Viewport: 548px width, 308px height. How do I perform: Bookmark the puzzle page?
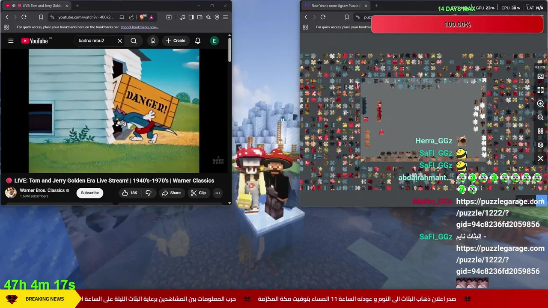click(346, 17)
